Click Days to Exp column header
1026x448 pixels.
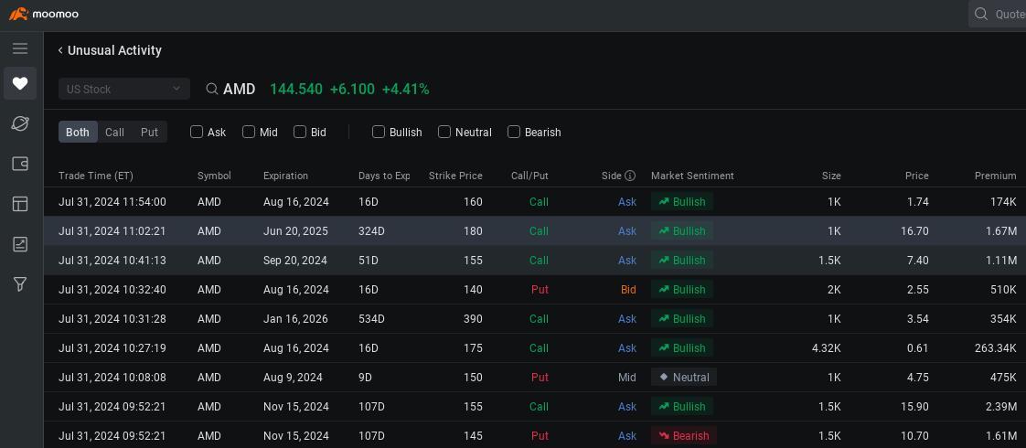(x=384, y=176)
